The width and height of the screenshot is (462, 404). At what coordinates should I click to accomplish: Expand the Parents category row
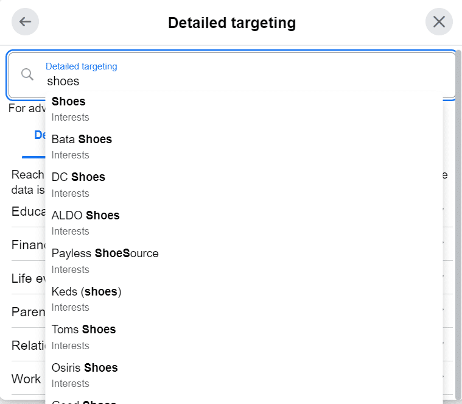(x=28, y=312)
